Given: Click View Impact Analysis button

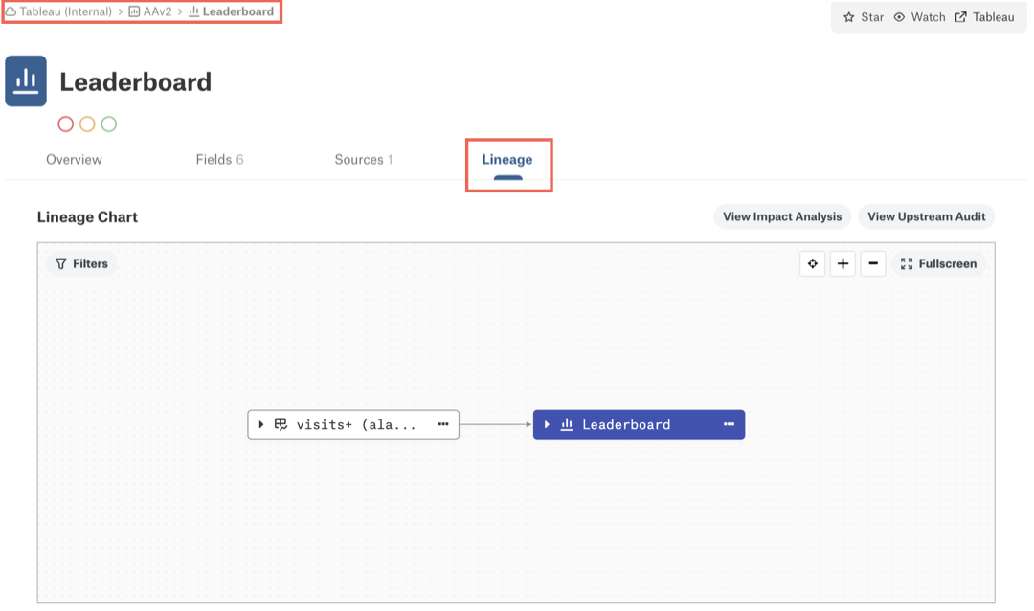Looking at the screenshot, I should (x=782, y=216).
